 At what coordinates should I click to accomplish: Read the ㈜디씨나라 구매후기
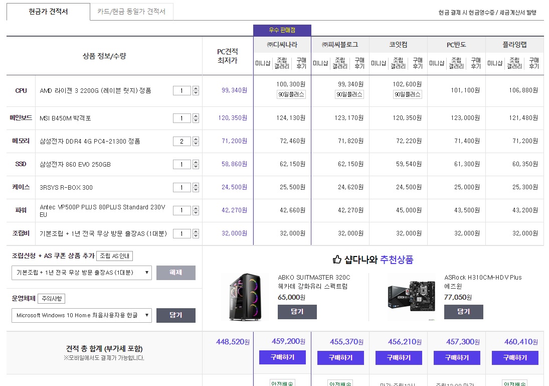coord(301,63)
